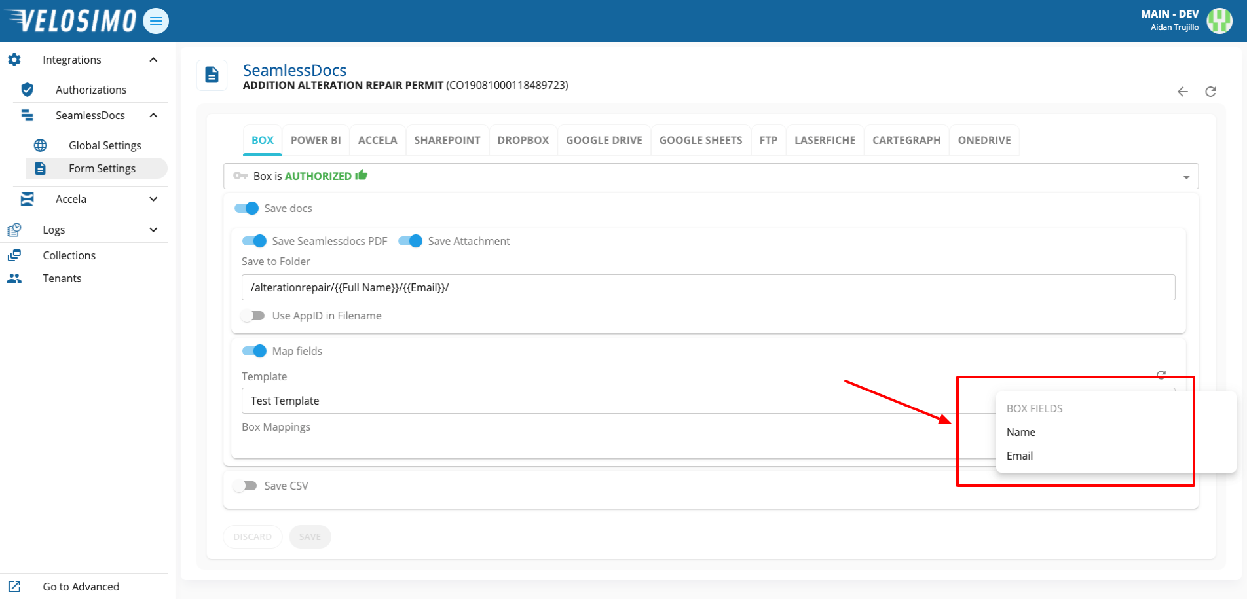Click the Logs icon
This screenshot has height=599, width=1247.
point(14,230)
